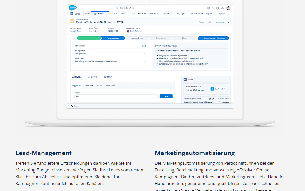Click the Call subject input field
Screen dimensions: 305x191
(116, 96)
